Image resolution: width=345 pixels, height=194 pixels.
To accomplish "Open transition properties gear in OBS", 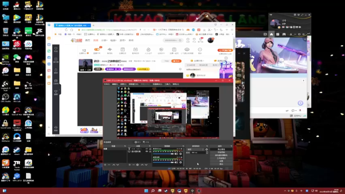I will point(207,149).
